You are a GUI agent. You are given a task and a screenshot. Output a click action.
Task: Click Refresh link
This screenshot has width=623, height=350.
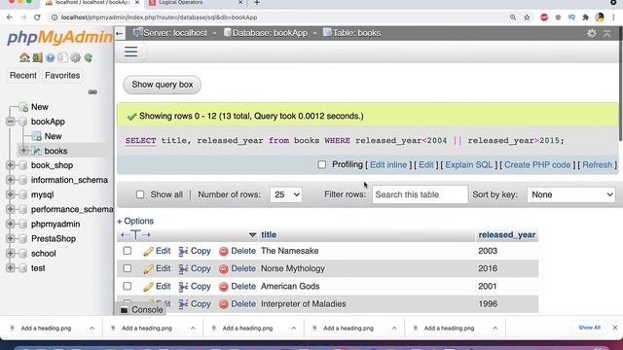[x=597, y=164]
